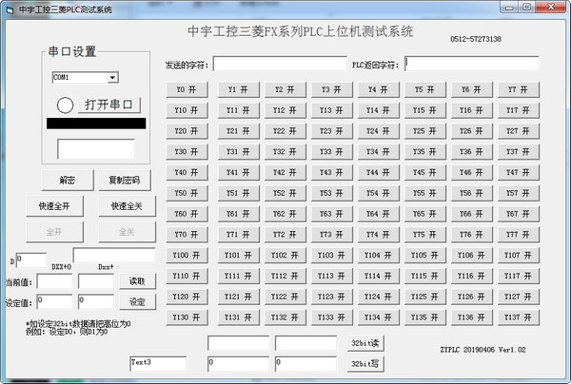Click the Y40 开 button
The image size is (571, 384).
[187, 173]
